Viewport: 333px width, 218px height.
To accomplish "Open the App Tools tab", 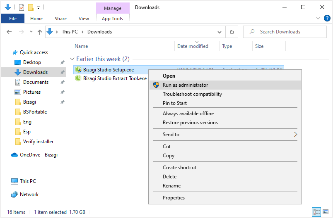I will [112, 19].
